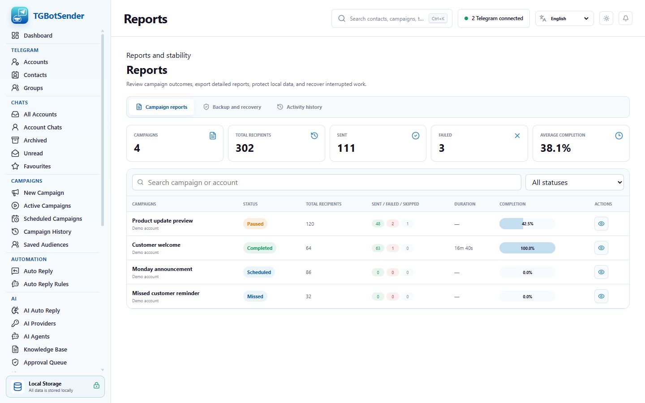Open the Groups page
The image size is (645, 403).
(53, 88)
